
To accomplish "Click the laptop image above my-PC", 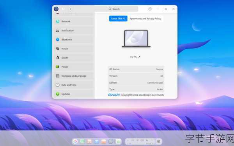I will [136, 39].
